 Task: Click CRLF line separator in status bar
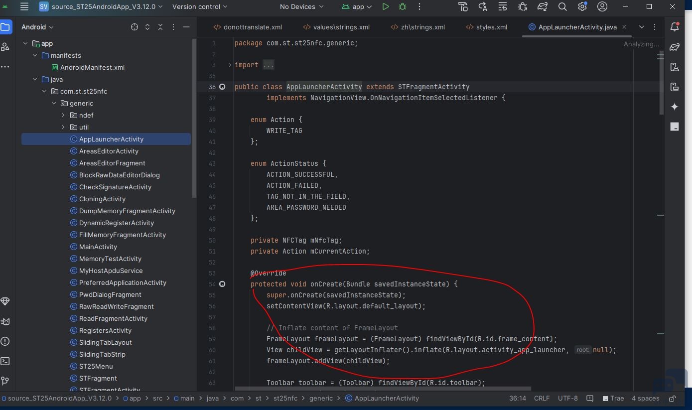click(542, 398)
